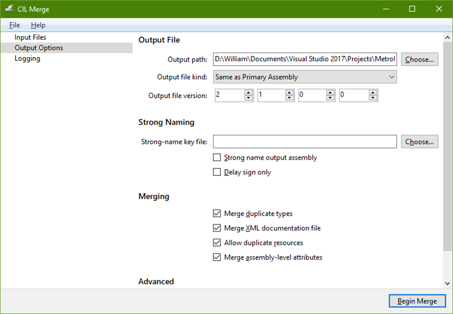453x314 pixels.
Task: Click the Merging section heading
Action: tap(154, 196)
